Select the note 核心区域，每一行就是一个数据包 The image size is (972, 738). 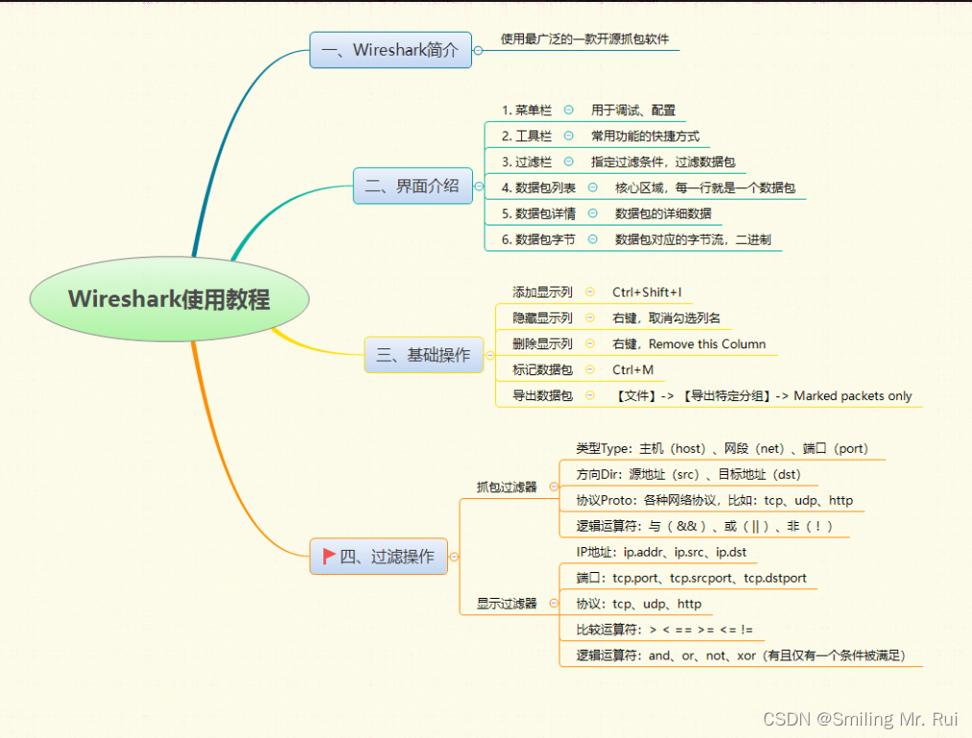pos(705,188)
